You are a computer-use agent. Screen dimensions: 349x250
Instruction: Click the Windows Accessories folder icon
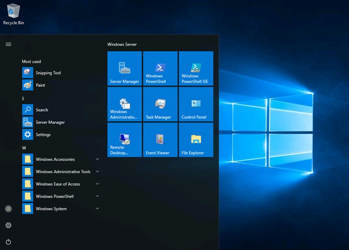click(x=28, y=159)
